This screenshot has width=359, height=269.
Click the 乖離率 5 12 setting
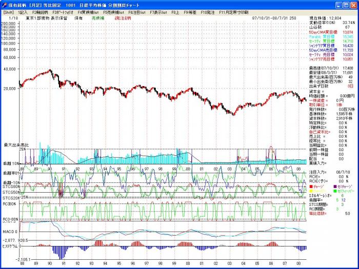327,200
